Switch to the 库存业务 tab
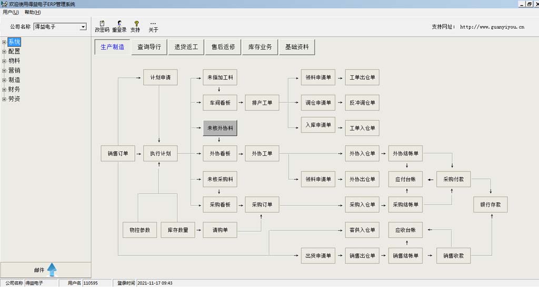 point(260,47)
